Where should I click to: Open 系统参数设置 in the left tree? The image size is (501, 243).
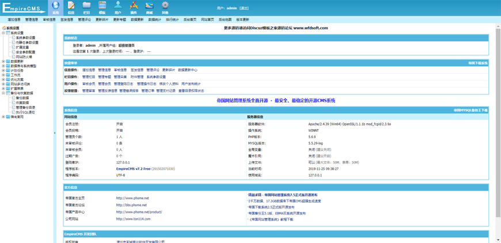click(25, 37)
